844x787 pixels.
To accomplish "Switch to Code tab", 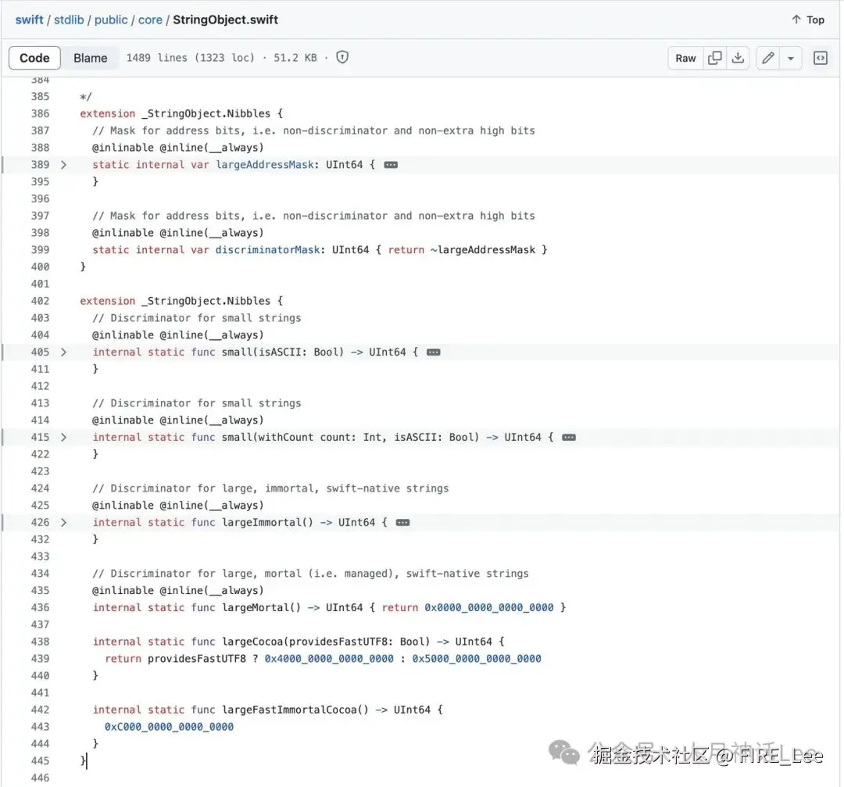I will coord(34,58).
